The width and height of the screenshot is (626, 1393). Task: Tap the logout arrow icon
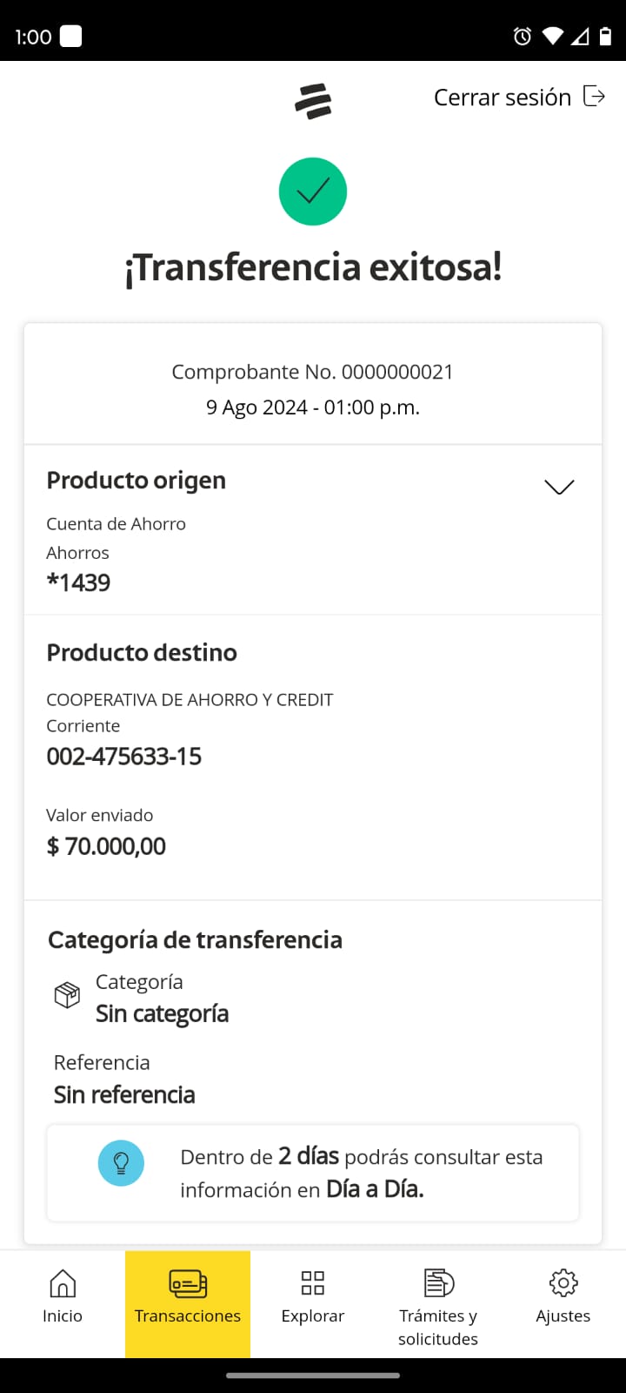click(x=595, y=96)
